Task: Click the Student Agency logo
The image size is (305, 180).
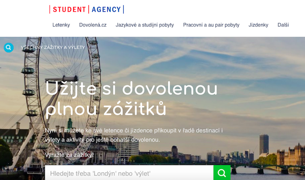Action: [86, 9]
